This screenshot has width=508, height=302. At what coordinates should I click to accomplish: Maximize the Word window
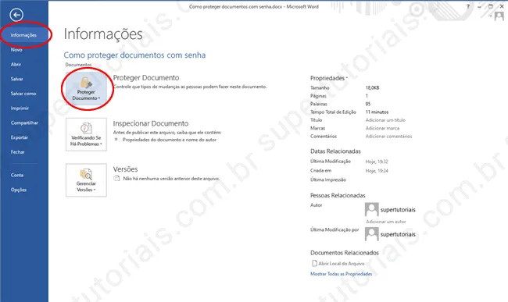491,6
